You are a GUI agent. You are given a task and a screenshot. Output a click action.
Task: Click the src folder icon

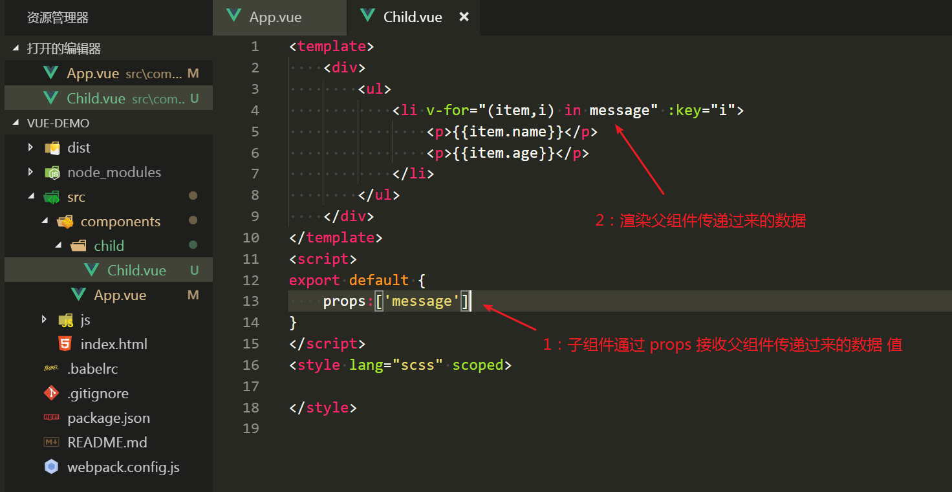pos(52,197)
